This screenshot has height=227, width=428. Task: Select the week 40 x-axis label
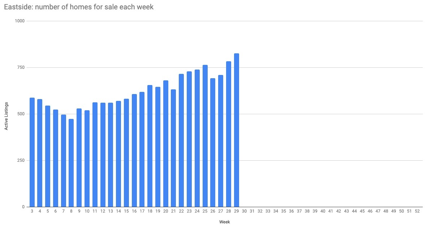click(323, 211)
